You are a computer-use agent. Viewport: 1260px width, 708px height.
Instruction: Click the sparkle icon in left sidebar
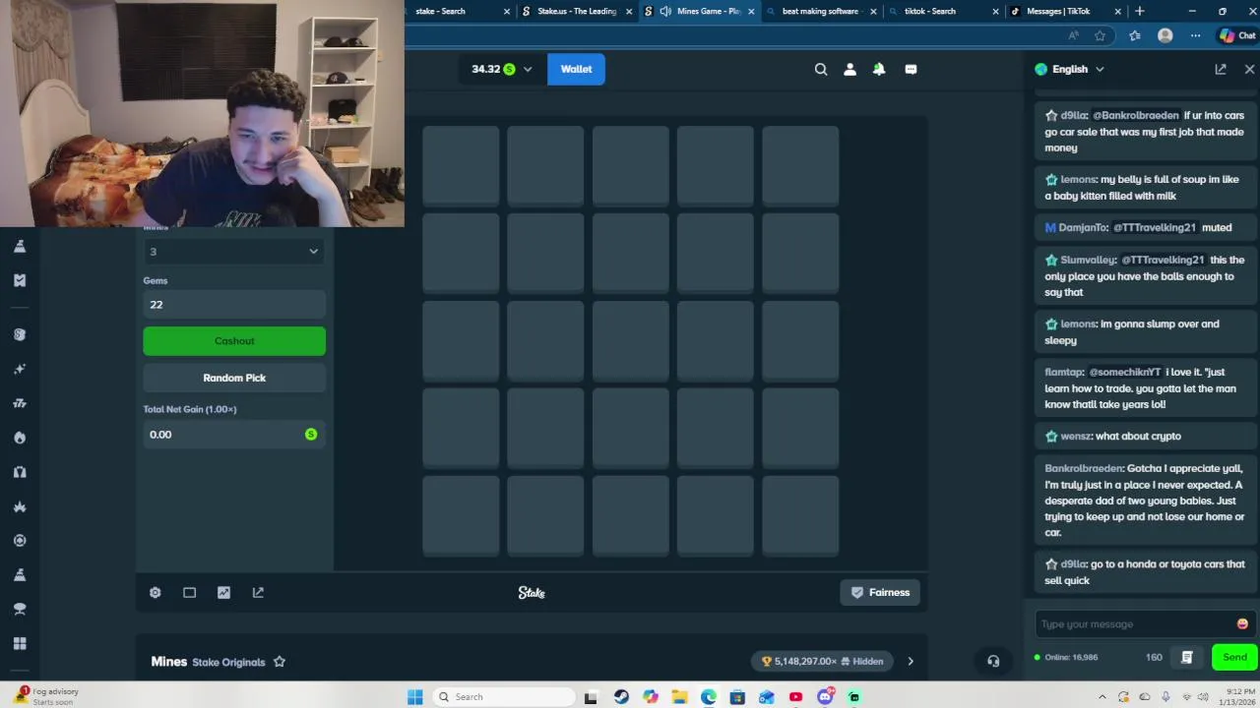pos(20,369)
